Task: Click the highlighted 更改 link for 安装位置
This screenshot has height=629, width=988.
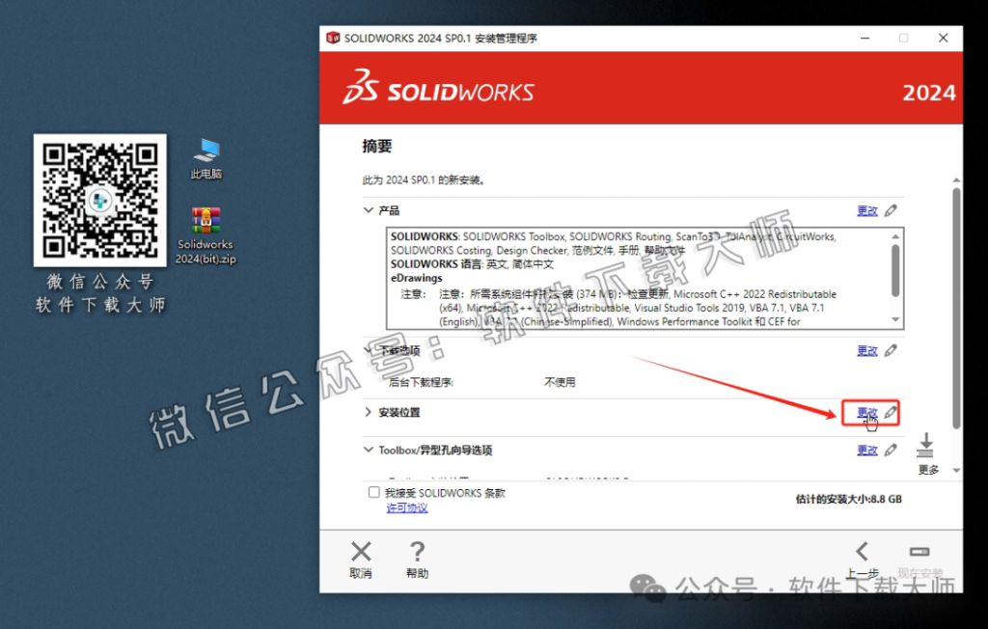Action: click(865, 412)
